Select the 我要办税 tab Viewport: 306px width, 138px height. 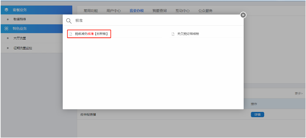tap(137, 11)
